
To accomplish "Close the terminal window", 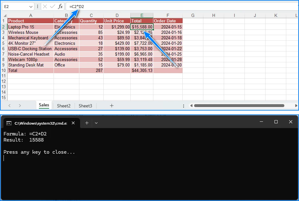I will [x=291, y=122].
